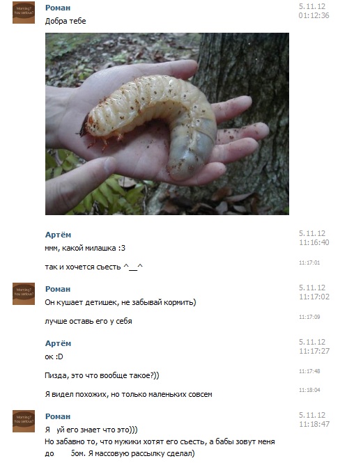The width and height of the screenshot is (347, 463).
Task: Select the message "Добра тебе"
Action: pos(65,22)
